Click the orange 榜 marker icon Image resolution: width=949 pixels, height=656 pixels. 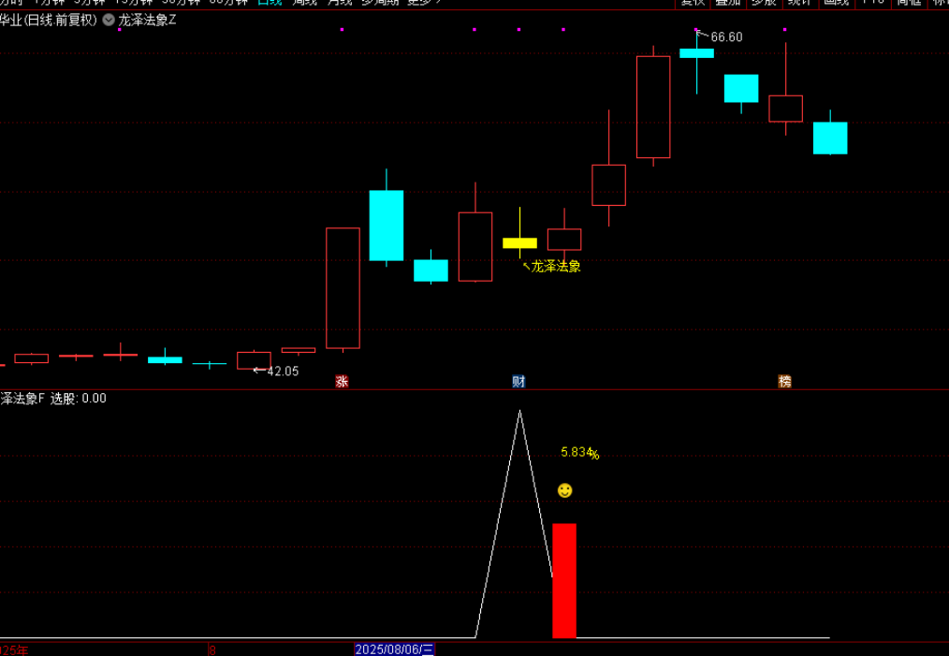tap(784, 381)
